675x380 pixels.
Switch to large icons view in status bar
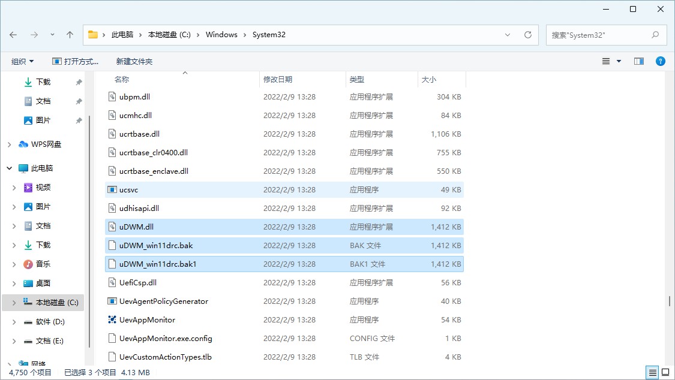coord(665,372)
